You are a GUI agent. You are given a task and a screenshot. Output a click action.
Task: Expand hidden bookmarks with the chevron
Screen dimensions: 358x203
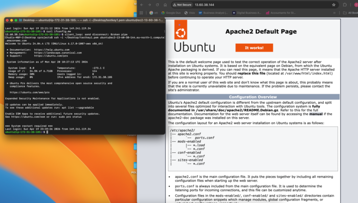[x=334, y=13]
